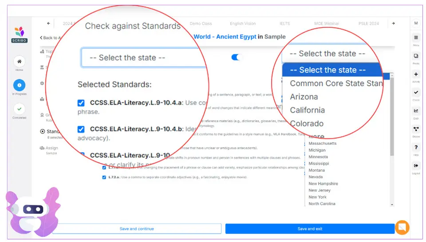The width and height of the screenshot is (426, 242).
Task: Choose California from the state list
Action: click(x=307, y=110)
